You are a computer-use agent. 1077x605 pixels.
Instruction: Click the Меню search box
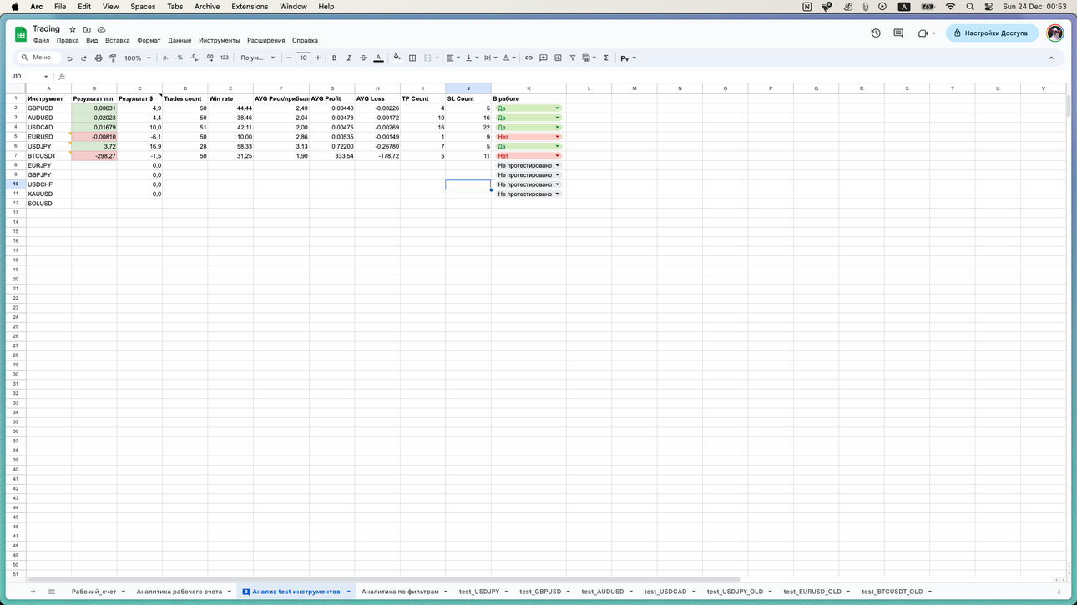click(39, 58)
